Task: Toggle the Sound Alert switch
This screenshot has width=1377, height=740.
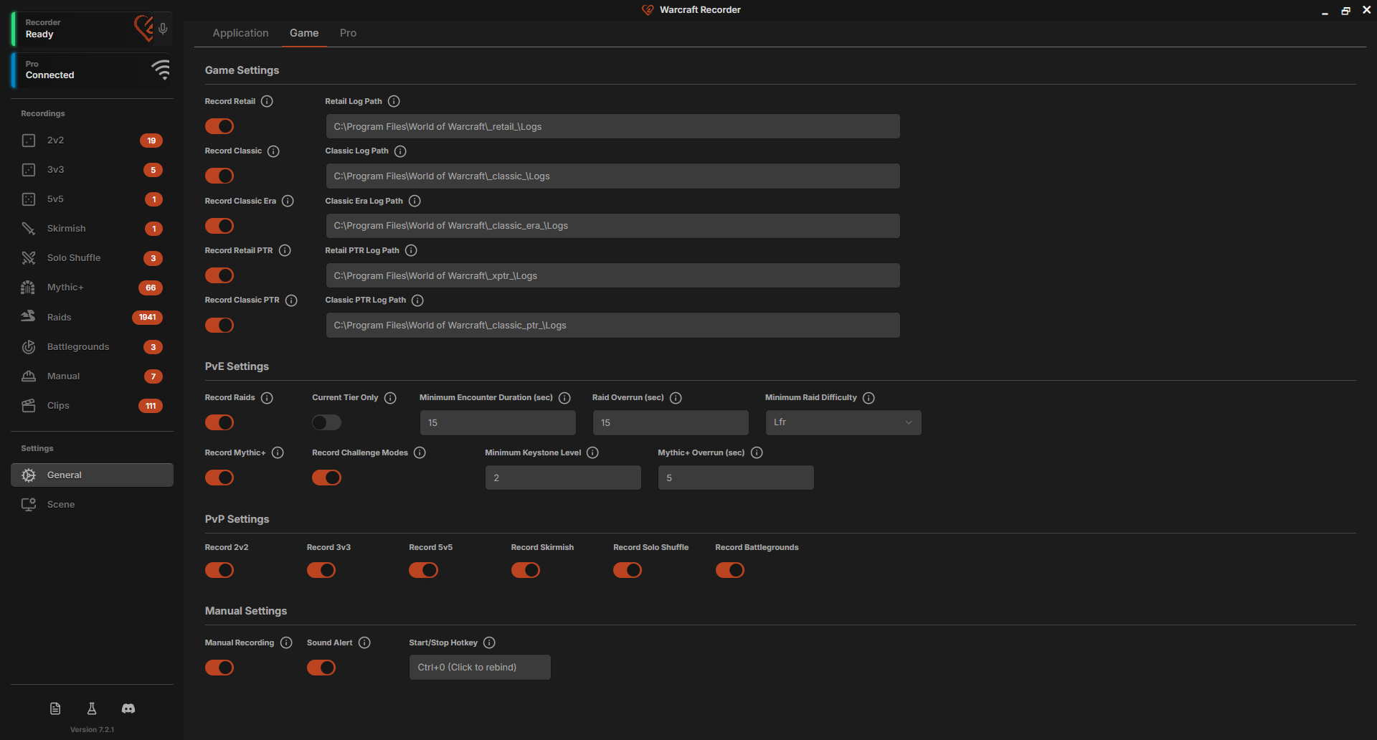Action: 321,668
